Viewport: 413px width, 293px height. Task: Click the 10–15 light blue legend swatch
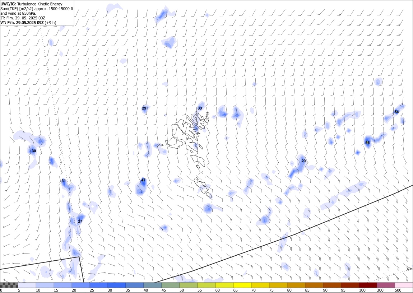click(x=45, y=285)
